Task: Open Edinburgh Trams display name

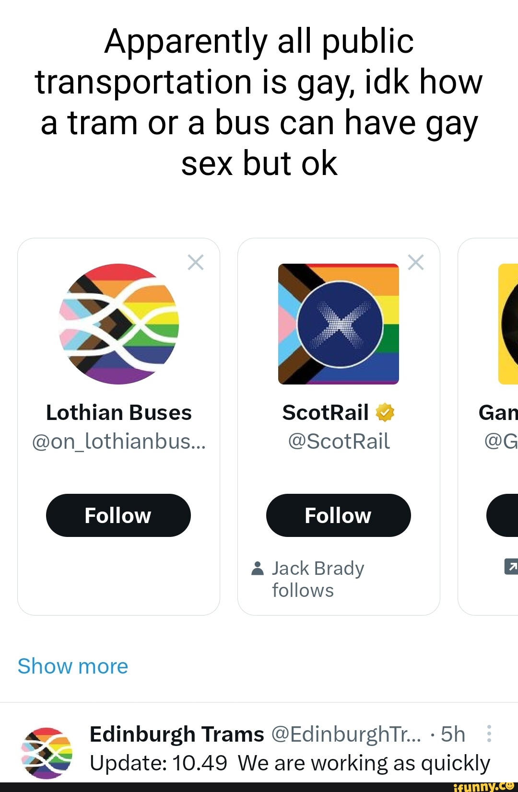Action: 177,734
